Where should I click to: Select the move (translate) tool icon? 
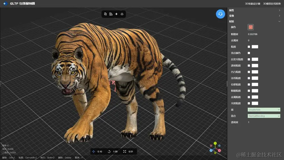tap(93, 151)
